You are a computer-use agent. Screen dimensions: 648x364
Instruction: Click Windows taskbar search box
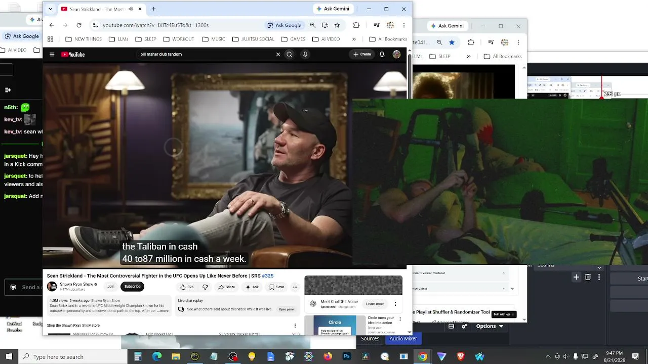tap(73, 356)
